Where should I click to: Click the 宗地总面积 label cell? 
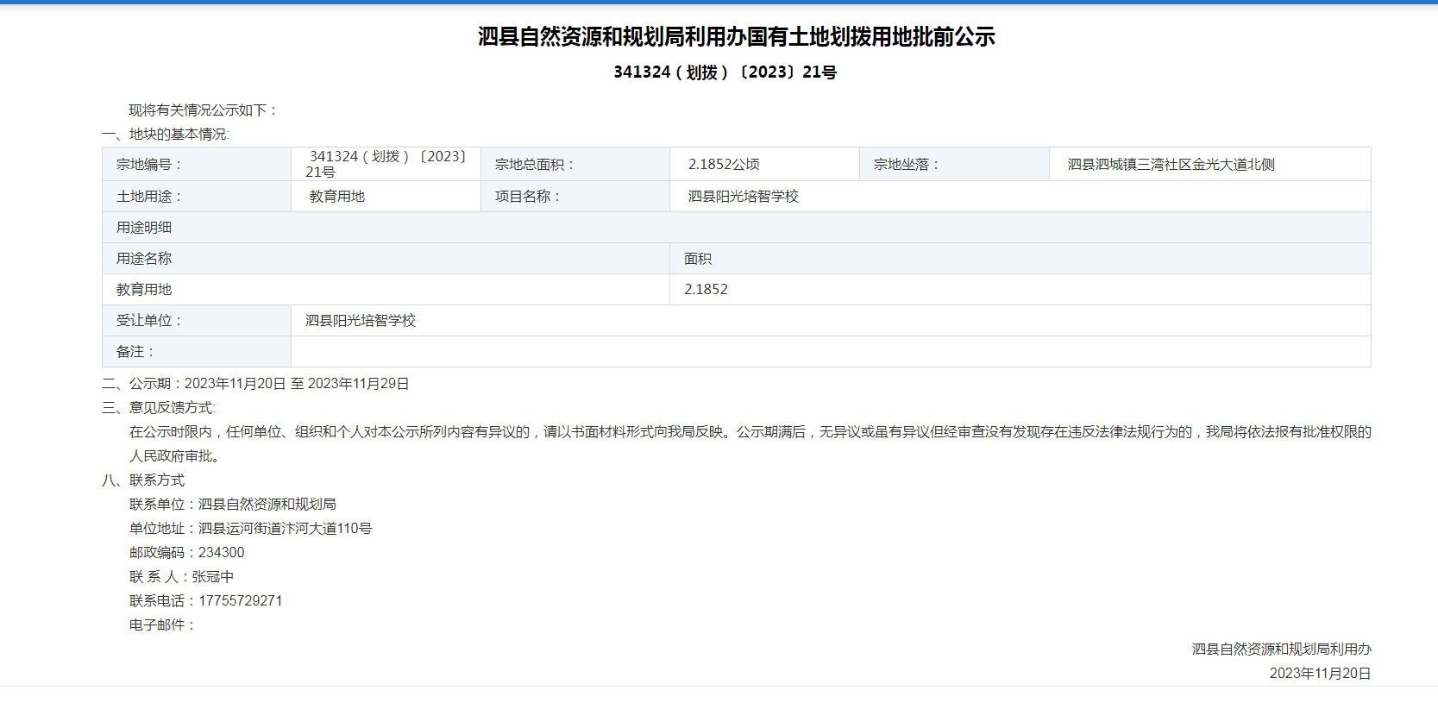[575, 164]
